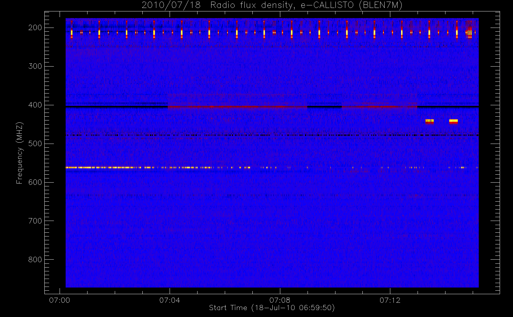Select the 200 frequency tick label

pyautogui.click(x=35, y=28)
